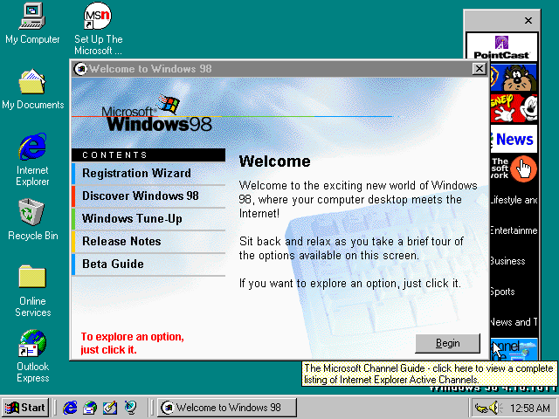The width and height of the screenshot is (559, 419).
Task: Click the Begin button
Action: 448,343
